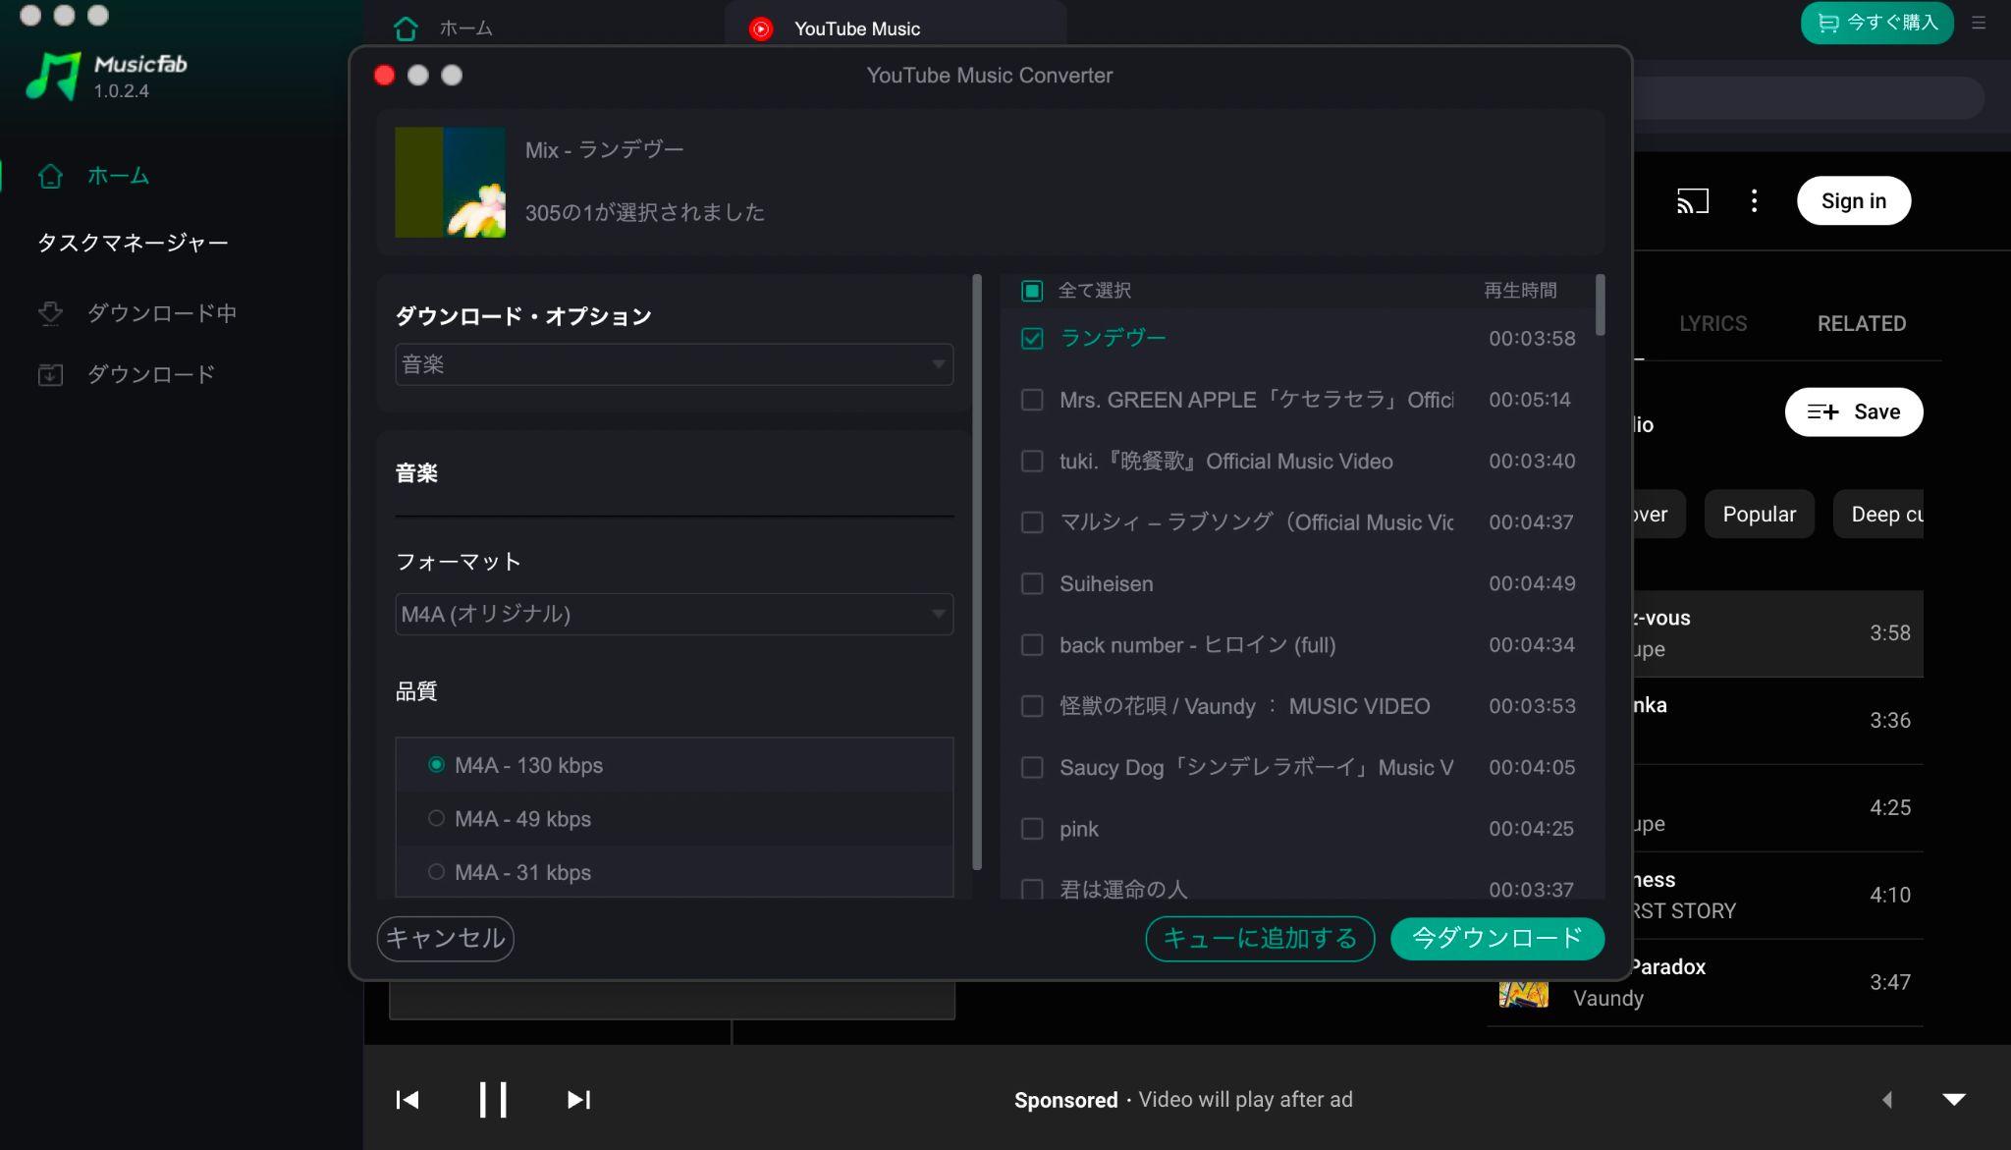Click the 君は運命の人 track title
The height and width of the screenshot is (1150, 2011).
pyautogui.click(x=1123, y=889)
